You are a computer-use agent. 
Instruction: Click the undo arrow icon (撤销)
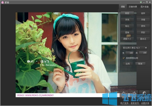tap(124, 94)
